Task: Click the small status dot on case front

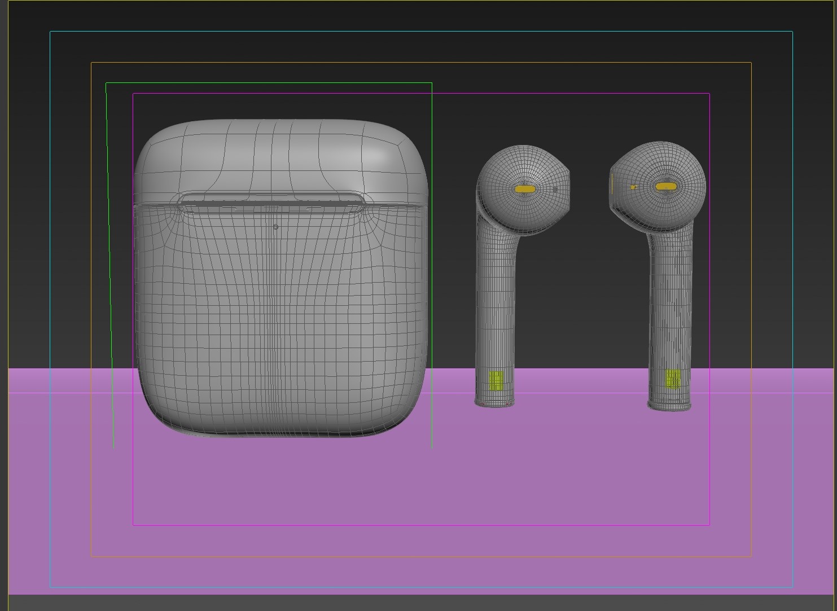Action: point(275,227)
